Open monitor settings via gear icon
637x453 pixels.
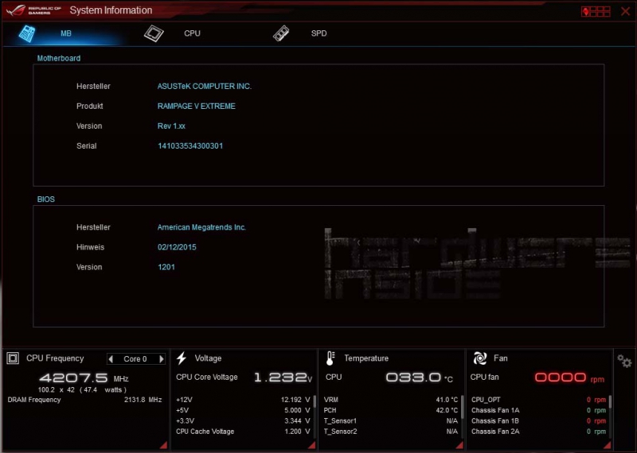pyautogui.click(x=624, y=362)
